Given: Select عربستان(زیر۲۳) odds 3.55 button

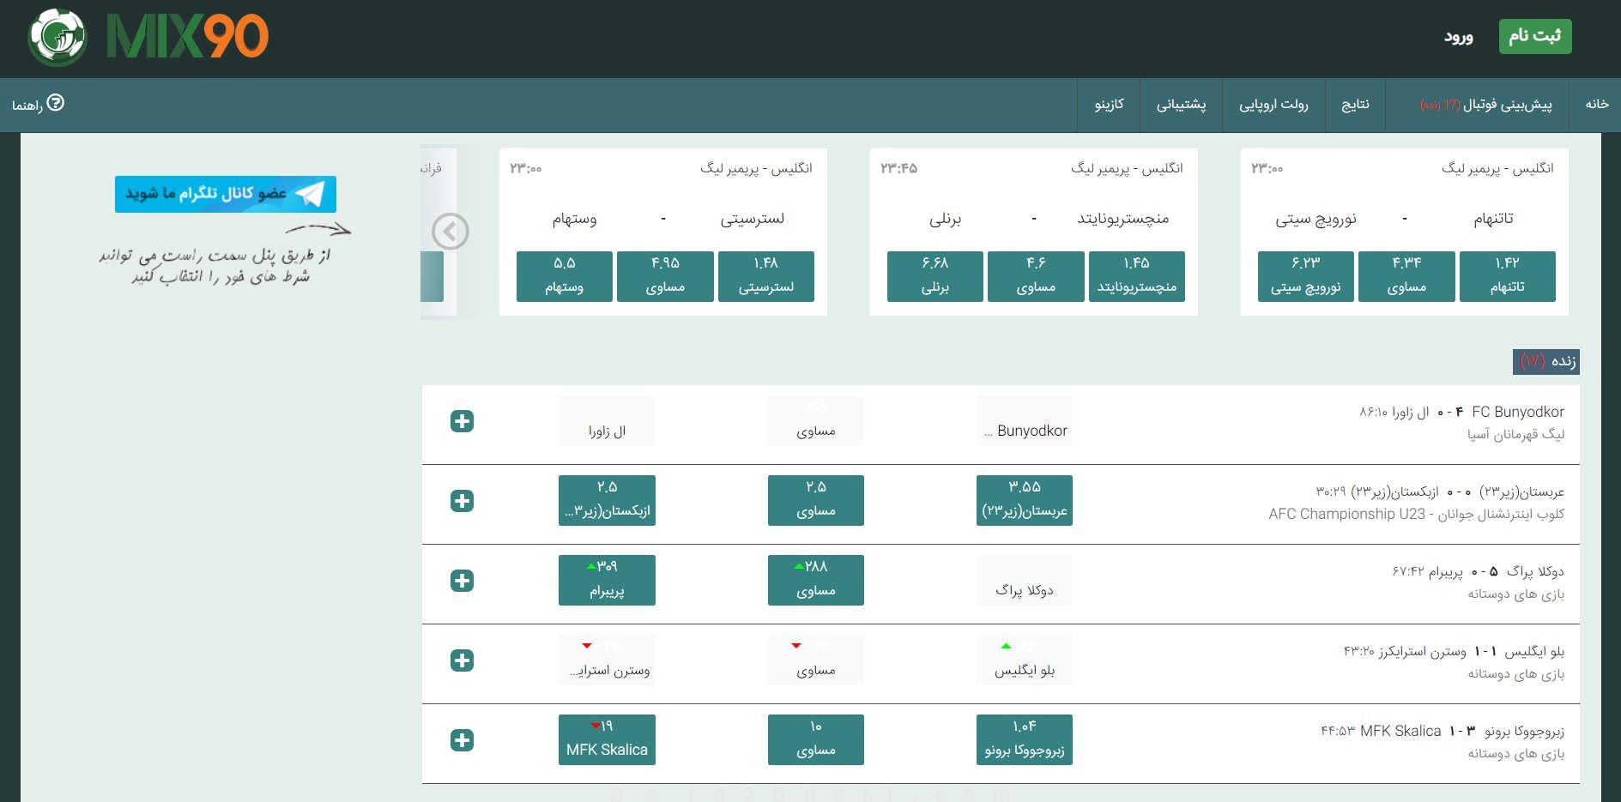Looking at the screenshot, I should click(1025, 500).
